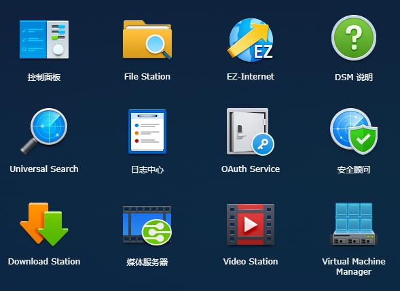Click the EZ-Internet text label
Viewport: 400px width, 291px height.
(251, 76)
